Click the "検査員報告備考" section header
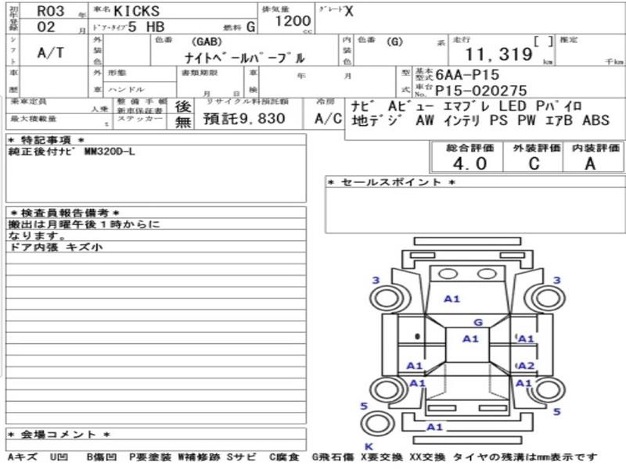626x469 pixels. 65,213
